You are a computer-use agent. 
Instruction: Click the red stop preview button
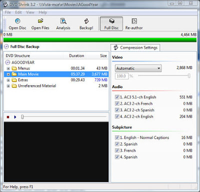point(8,117)
